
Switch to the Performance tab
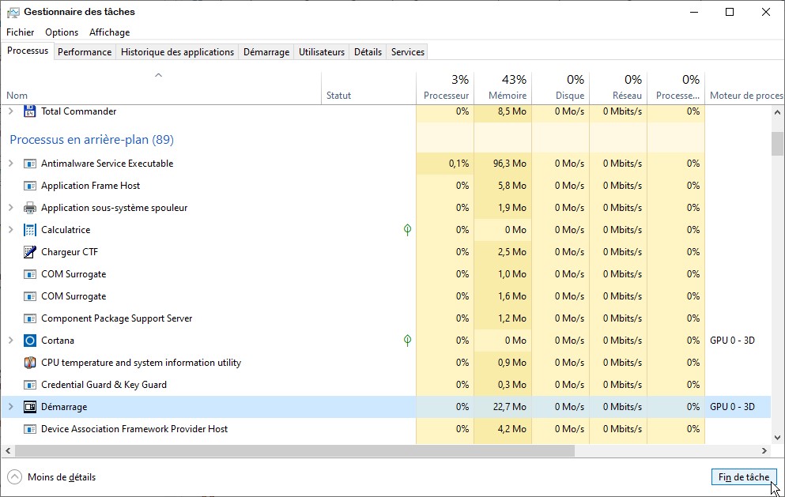tap(85, 52)
